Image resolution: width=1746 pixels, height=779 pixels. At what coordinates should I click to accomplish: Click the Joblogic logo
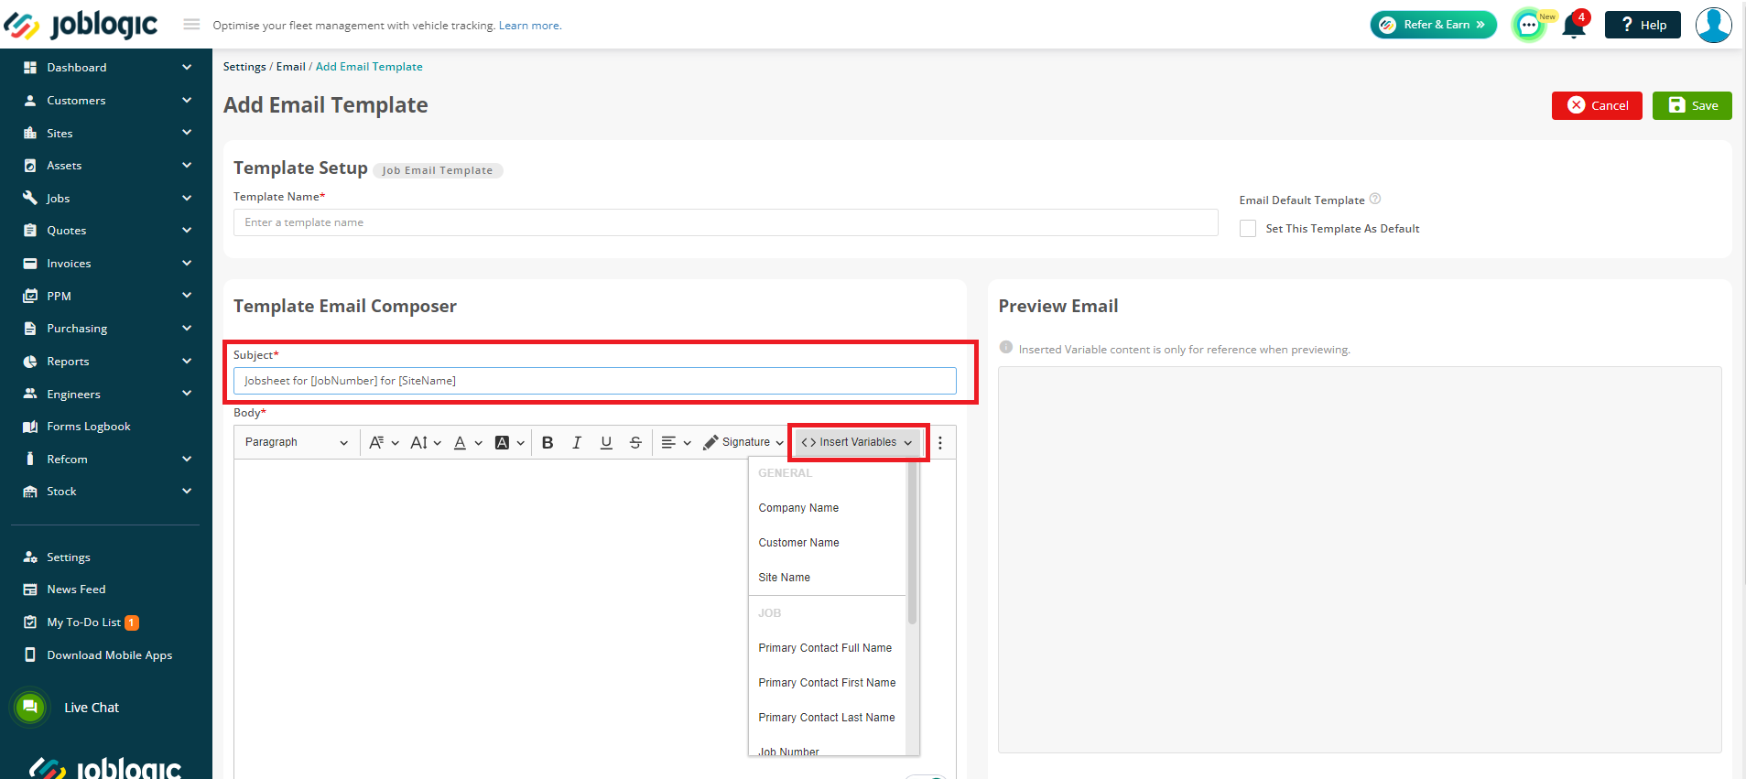pos(81,25)
